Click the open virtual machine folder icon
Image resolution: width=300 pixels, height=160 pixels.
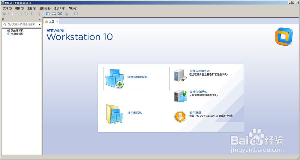point(114,115)
